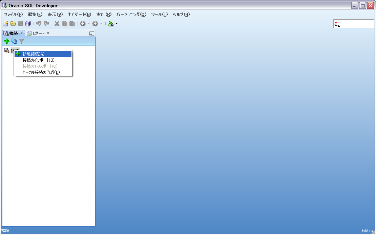Image resolution: width=376 pixels, height=235 pixels.
Task: Click the Save All toolbar icon
Action: [x=28, y=23]
